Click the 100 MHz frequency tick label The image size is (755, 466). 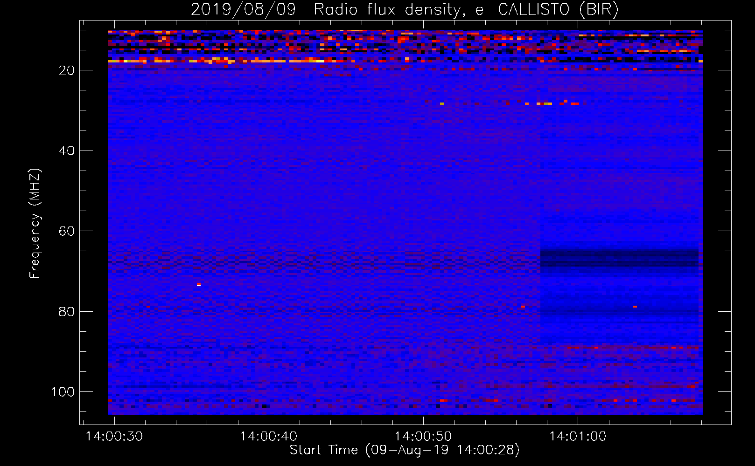(63, 392)
